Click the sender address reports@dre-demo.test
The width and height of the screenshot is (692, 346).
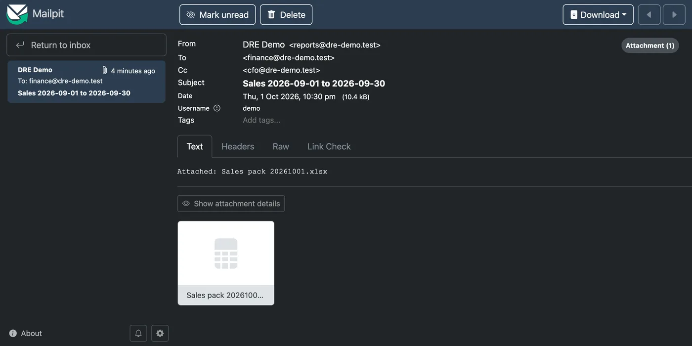pos(335,45)
